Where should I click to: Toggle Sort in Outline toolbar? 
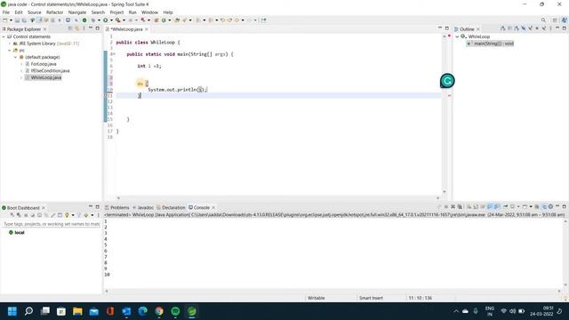pyautogui.click(x=517, y=28)
